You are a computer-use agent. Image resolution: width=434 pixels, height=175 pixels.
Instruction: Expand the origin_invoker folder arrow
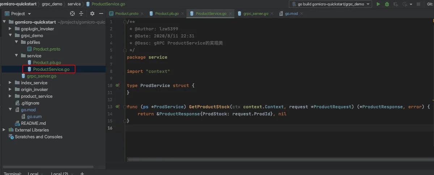(x=10, y=89)
